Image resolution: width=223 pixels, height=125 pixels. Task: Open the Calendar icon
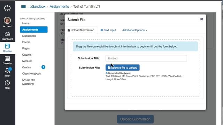coord(7,58)
